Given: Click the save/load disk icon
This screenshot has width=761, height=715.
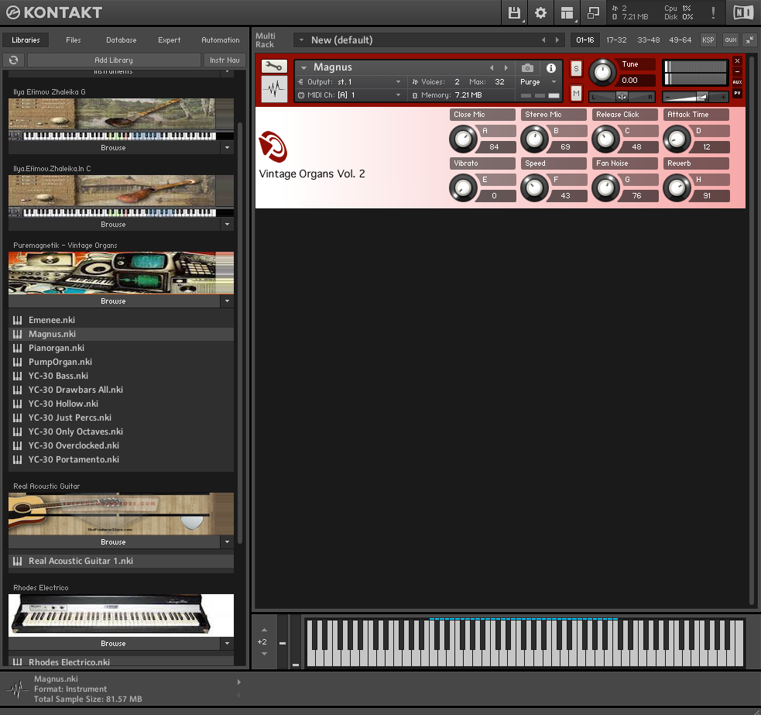Looking at the screenshot, I should 514,12.
